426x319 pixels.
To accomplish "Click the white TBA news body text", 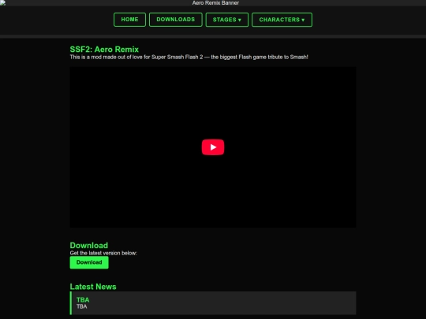I will [x=82, y=306].
